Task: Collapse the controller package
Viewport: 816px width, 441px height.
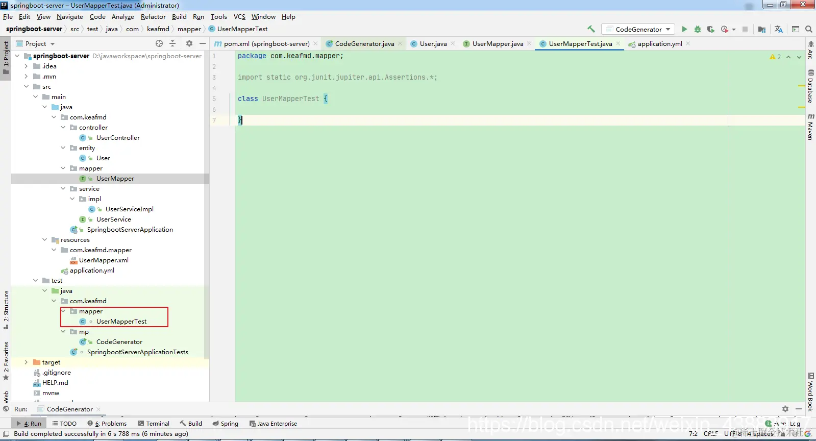Action: (x=63, y=127)
